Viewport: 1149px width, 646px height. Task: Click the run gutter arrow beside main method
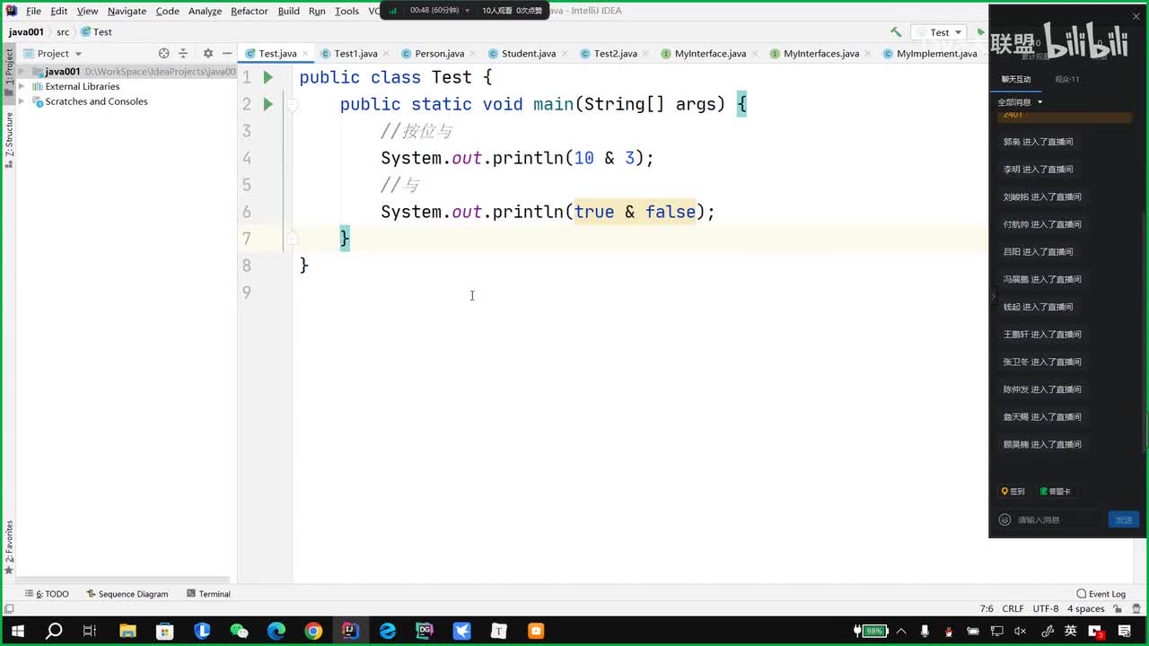[268, 104]
